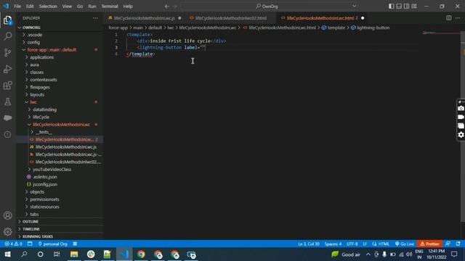465x261 pixels.
Task: Click the screen recorder settings gear
Action: pyautogui.click(x=461, y=135)
